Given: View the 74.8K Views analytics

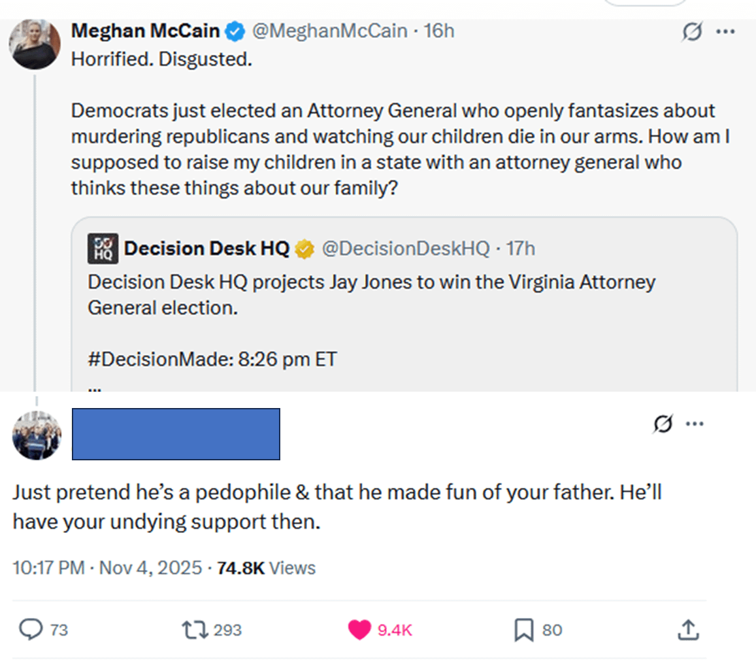Looking at the screenshot, I should [266, 568].
